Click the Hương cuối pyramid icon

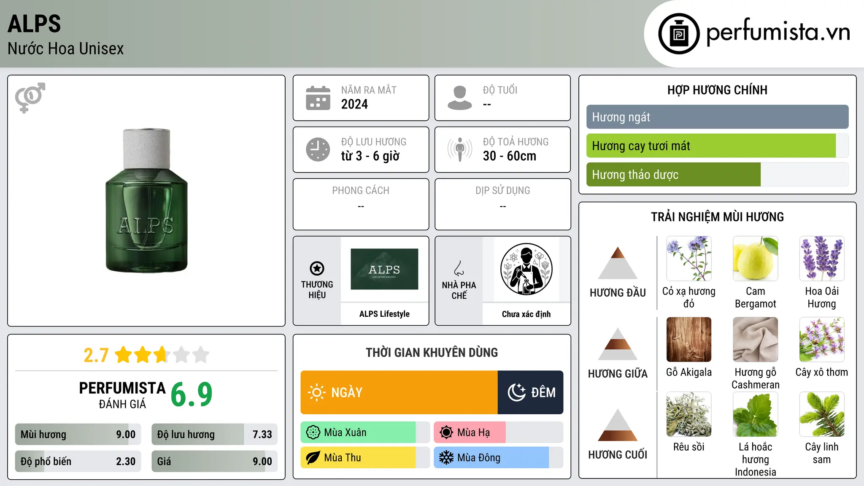[x=618, y=425]
